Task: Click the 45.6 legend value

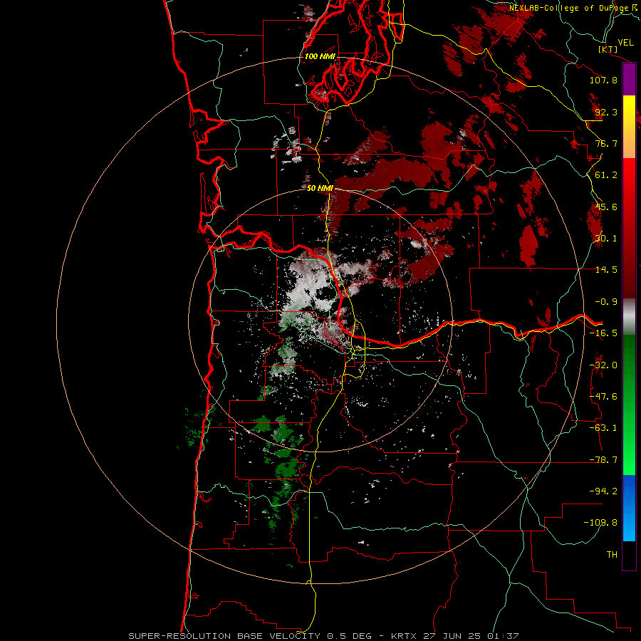Action: [606, 207]
